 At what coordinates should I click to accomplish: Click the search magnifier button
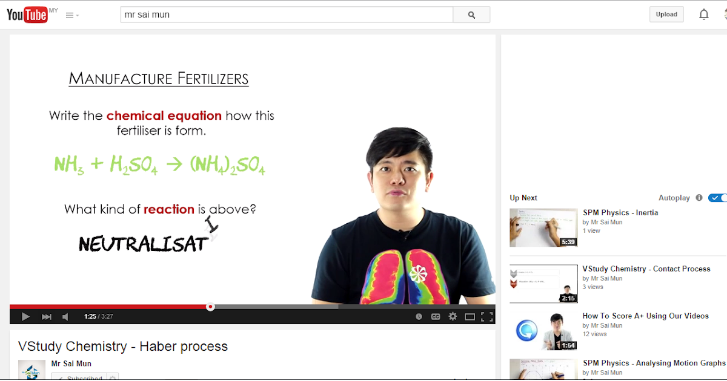(x=471, y=15)
